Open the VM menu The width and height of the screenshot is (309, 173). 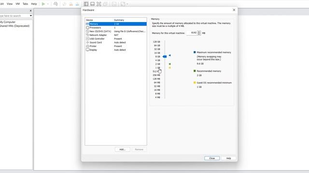click(x=17, y=4)
